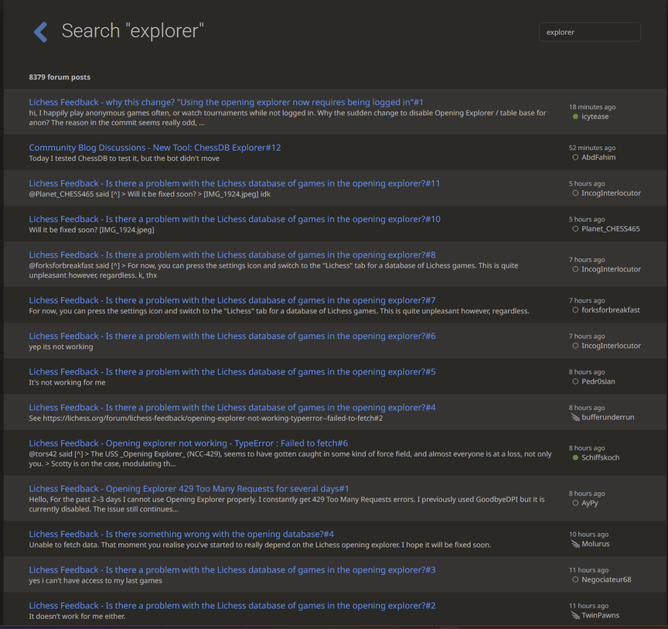Open post "why this change? Using the opening explorer" #1
This screenshot has height=629, width=668.
coord(227,102)
